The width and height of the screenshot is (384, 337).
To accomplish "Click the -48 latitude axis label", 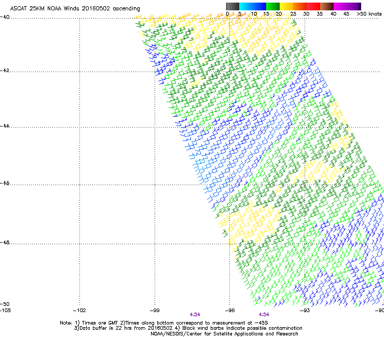I will pos(5,243).
